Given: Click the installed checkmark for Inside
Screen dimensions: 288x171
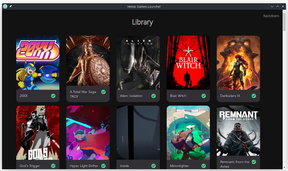Looking at the screenshot, I should coord(154,166).
